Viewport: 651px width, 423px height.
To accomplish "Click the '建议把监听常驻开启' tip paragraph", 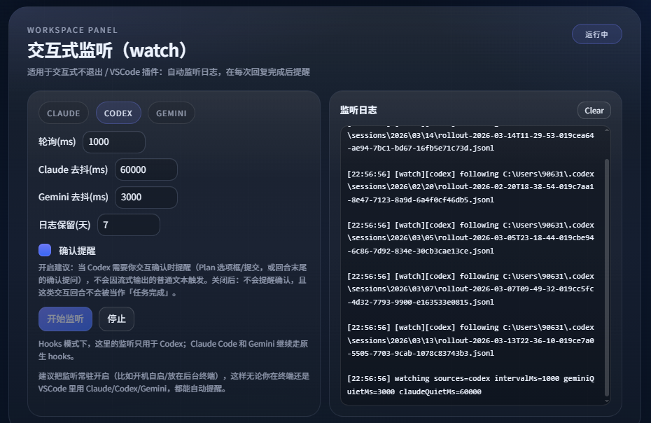I will click(174, 382).
